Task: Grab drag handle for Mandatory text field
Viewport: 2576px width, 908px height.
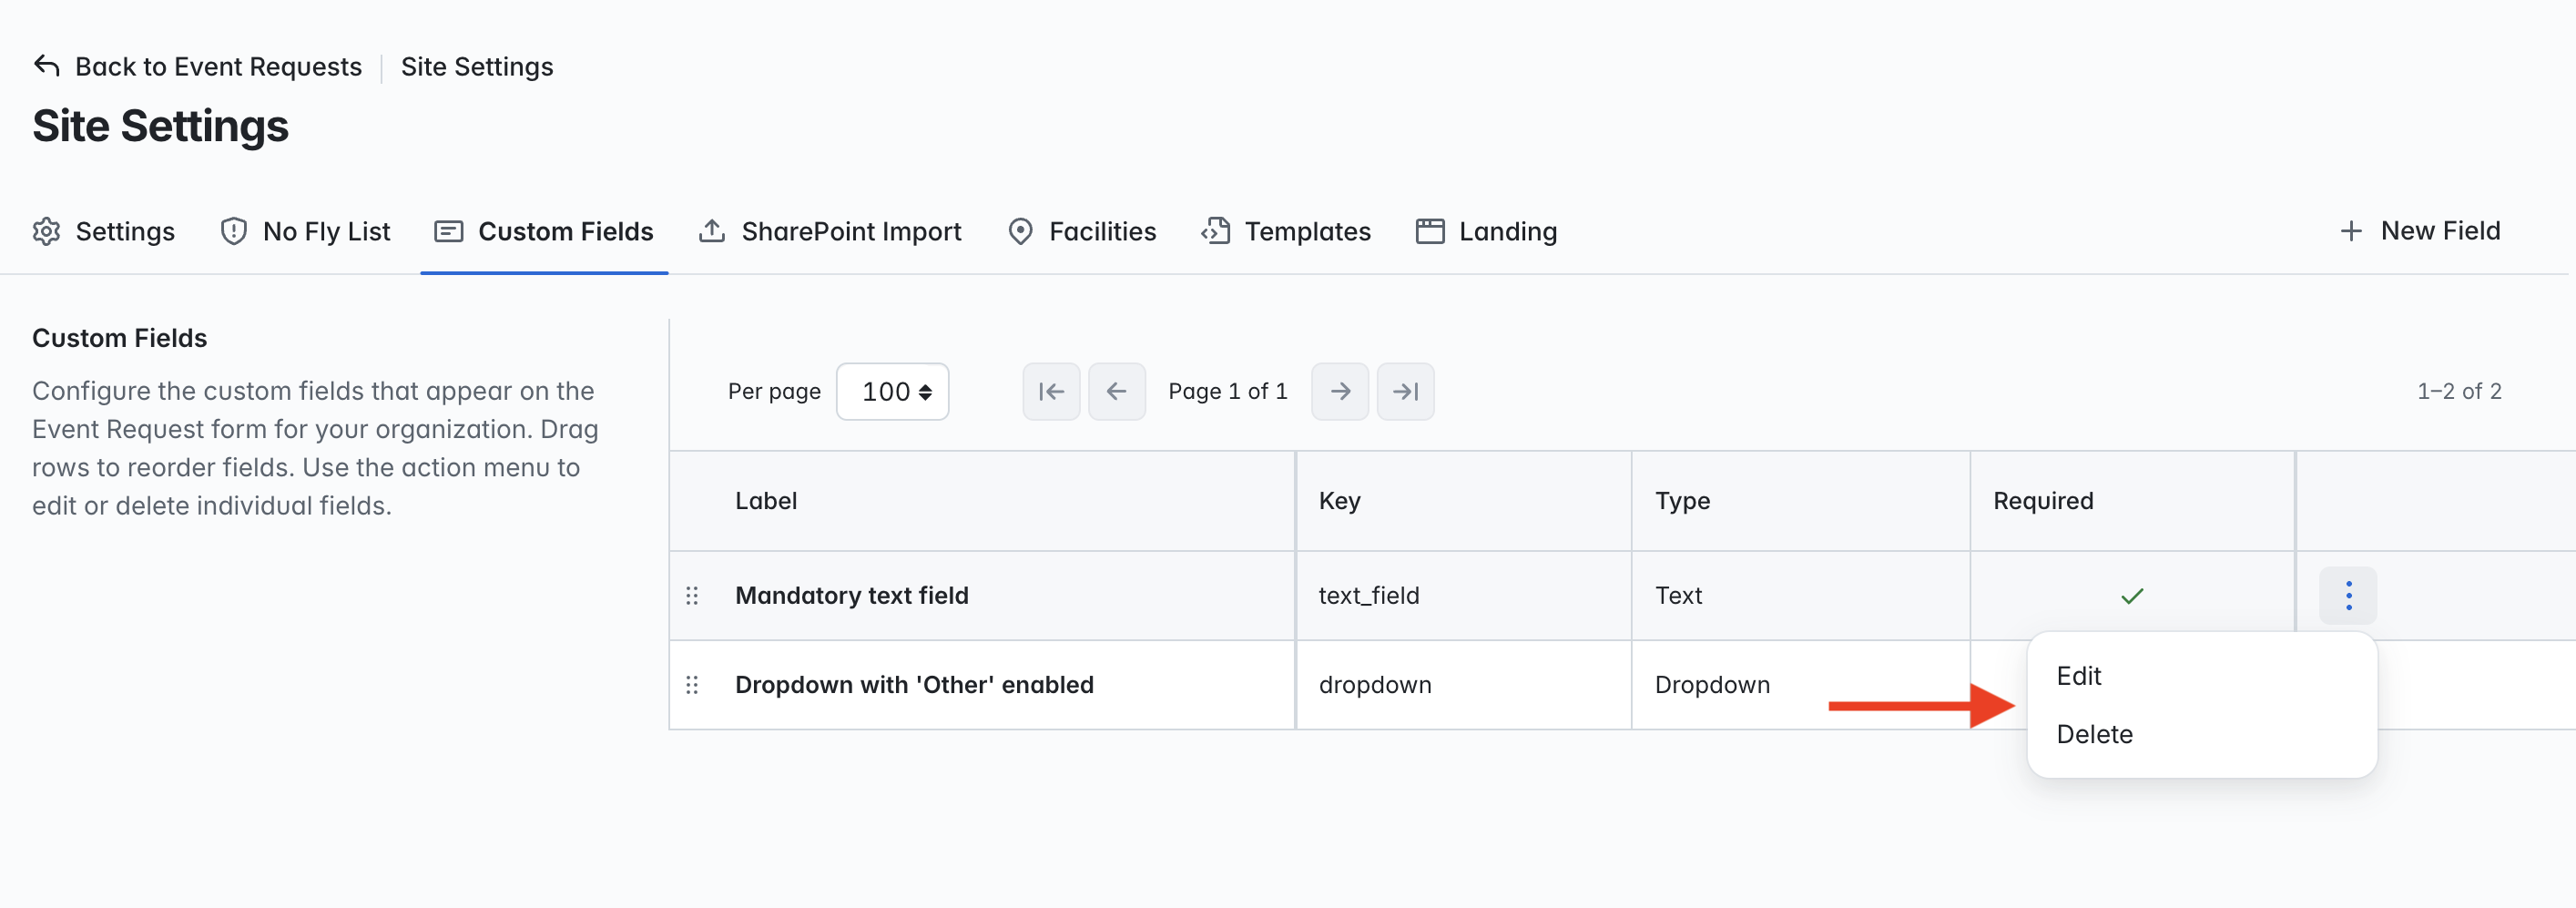Action: (x=692, y=596)
